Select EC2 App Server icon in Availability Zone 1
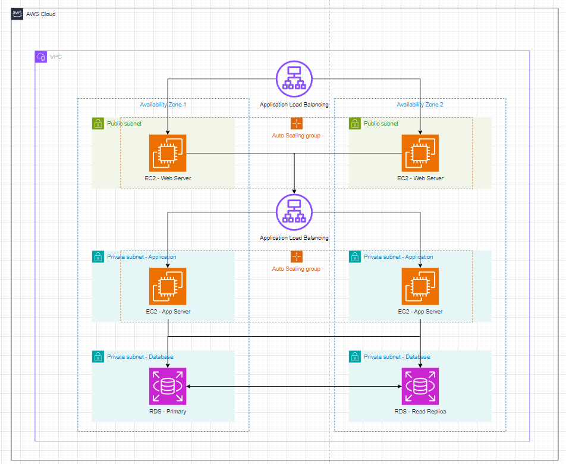This screenshot has height=464, width=566. pyautogui.click(x=168, y=286)
